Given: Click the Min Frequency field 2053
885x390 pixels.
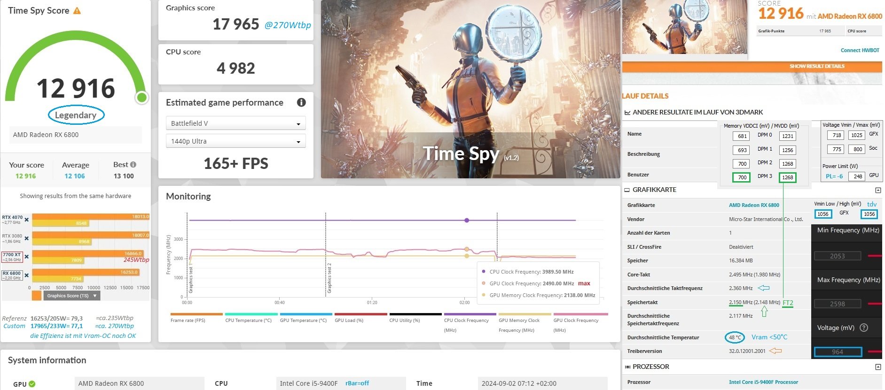Looking at the screenshot, I should (838, 256).
